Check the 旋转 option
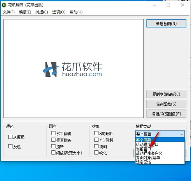The width and height of the screenshot is (191, 181). [x=53, y=146]
